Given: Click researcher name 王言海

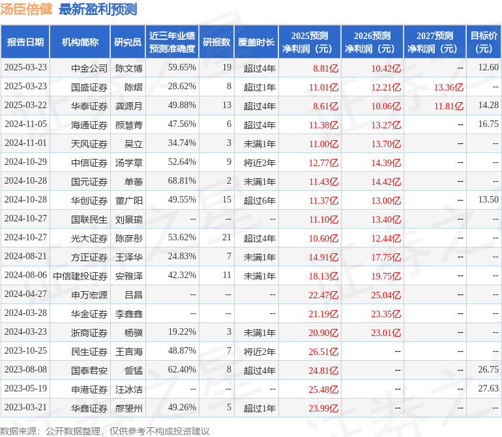Looking at the screenshot, I should 129,351.
